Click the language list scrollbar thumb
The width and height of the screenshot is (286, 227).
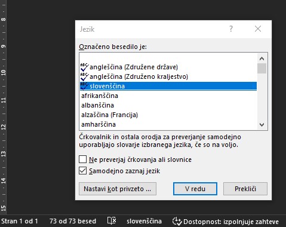click(262, 68)
